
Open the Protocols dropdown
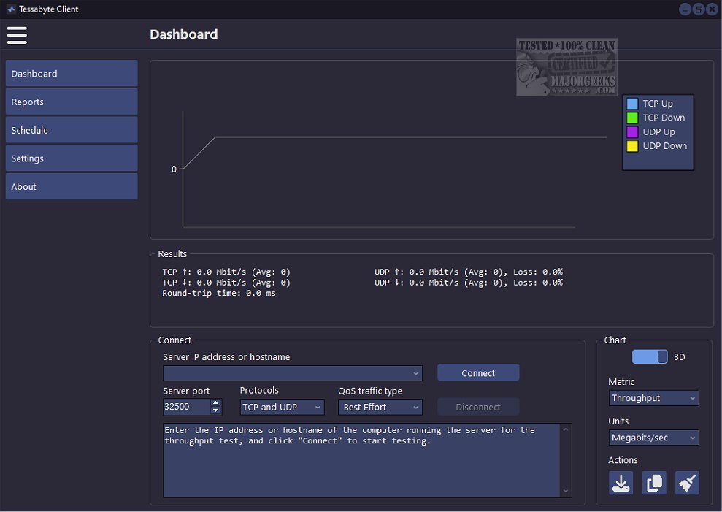coord(282,408)
